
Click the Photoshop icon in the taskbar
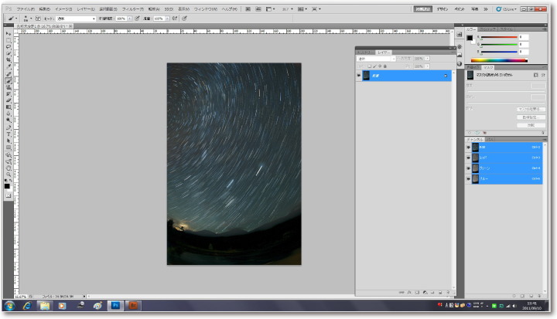tap(114, 305)
